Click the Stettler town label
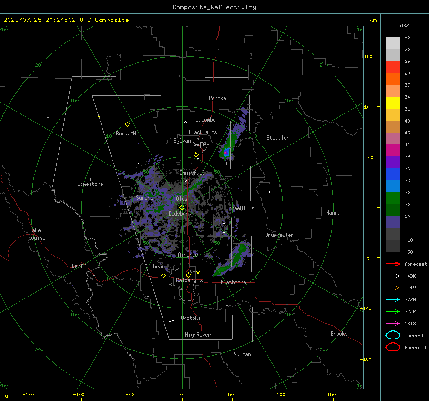Image resolution: width=429 pixels, height=401 pixels. pyautogui.click(x=278, y=138)
